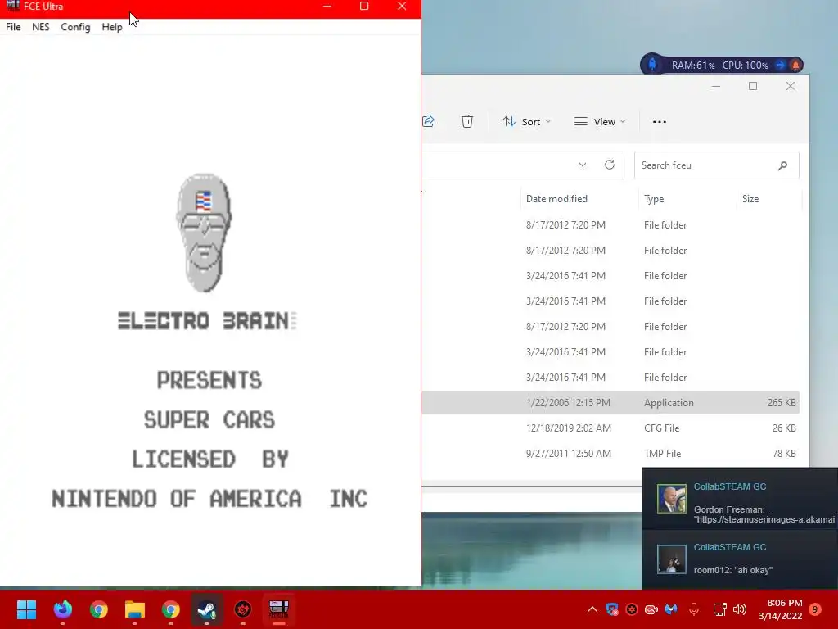Screen dimensions: 838x629
Task: Click the blue arrow in RAM/CPU widget
Action: point(780,66)
